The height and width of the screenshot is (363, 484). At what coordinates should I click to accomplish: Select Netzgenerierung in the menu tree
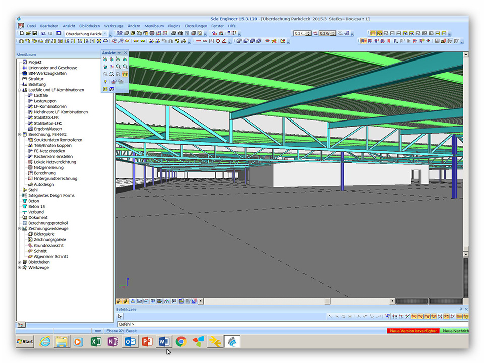point(48,167)
